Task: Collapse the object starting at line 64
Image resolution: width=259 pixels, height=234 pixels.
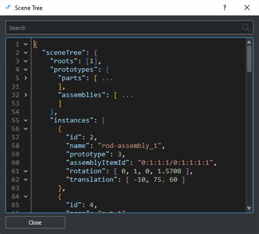Action: tap(26, 196)
